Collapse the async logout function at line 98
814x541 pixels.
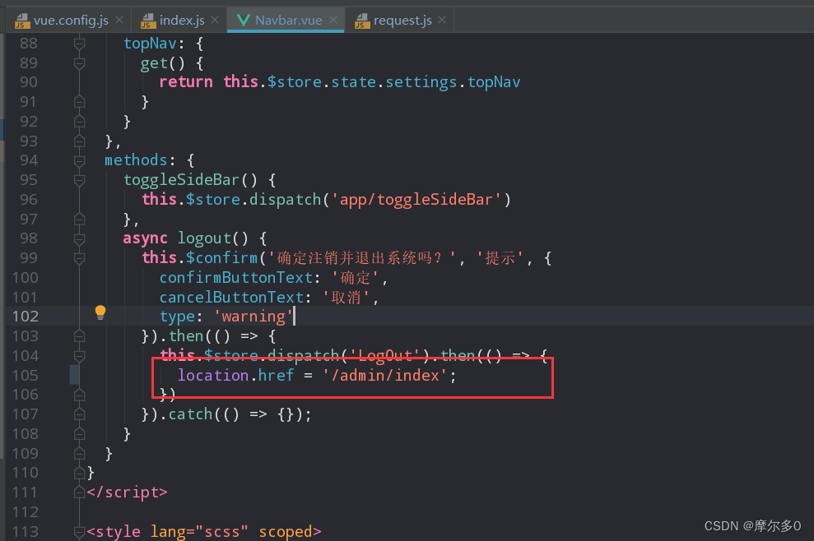(x=79, y=238)
